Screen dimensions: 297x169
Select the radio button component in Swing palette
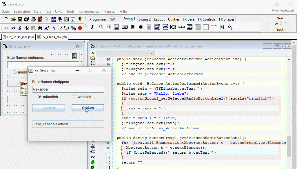click(x=141, y=27)
